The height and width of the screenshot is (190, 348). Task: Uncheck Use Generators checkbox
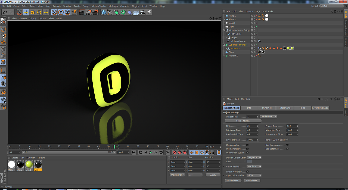click(247, 149)
